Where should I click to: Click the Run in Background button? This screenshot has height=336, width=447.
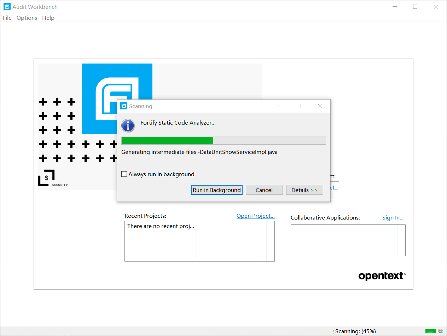click(x=217, y=190)
